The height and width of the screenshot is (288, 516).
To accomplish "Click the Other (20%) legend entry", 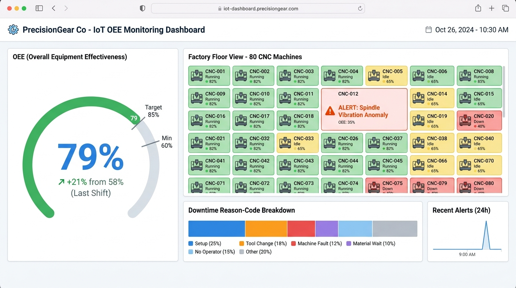I will [255, 252].
